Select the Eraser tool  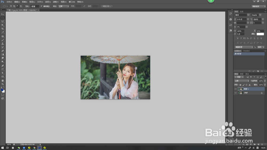(3, 51)
